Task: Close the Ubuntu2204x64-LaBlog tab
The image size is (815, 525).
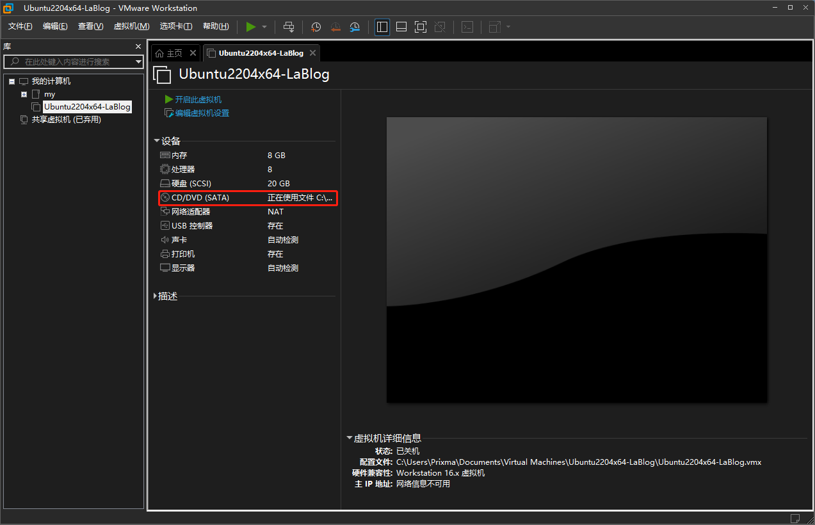Action: pyautogui.click(x=312, y=53)
